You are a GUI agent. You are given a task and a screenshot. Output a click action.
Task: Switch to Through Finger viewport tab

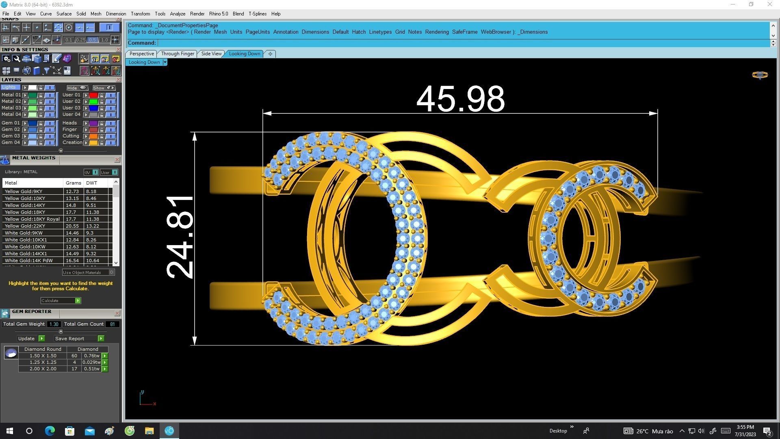tap(178, 54)
